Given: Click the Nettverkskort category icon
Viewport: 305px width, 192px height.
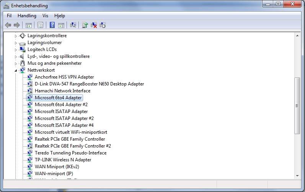Looking at the screenshot, I should 23,70.
